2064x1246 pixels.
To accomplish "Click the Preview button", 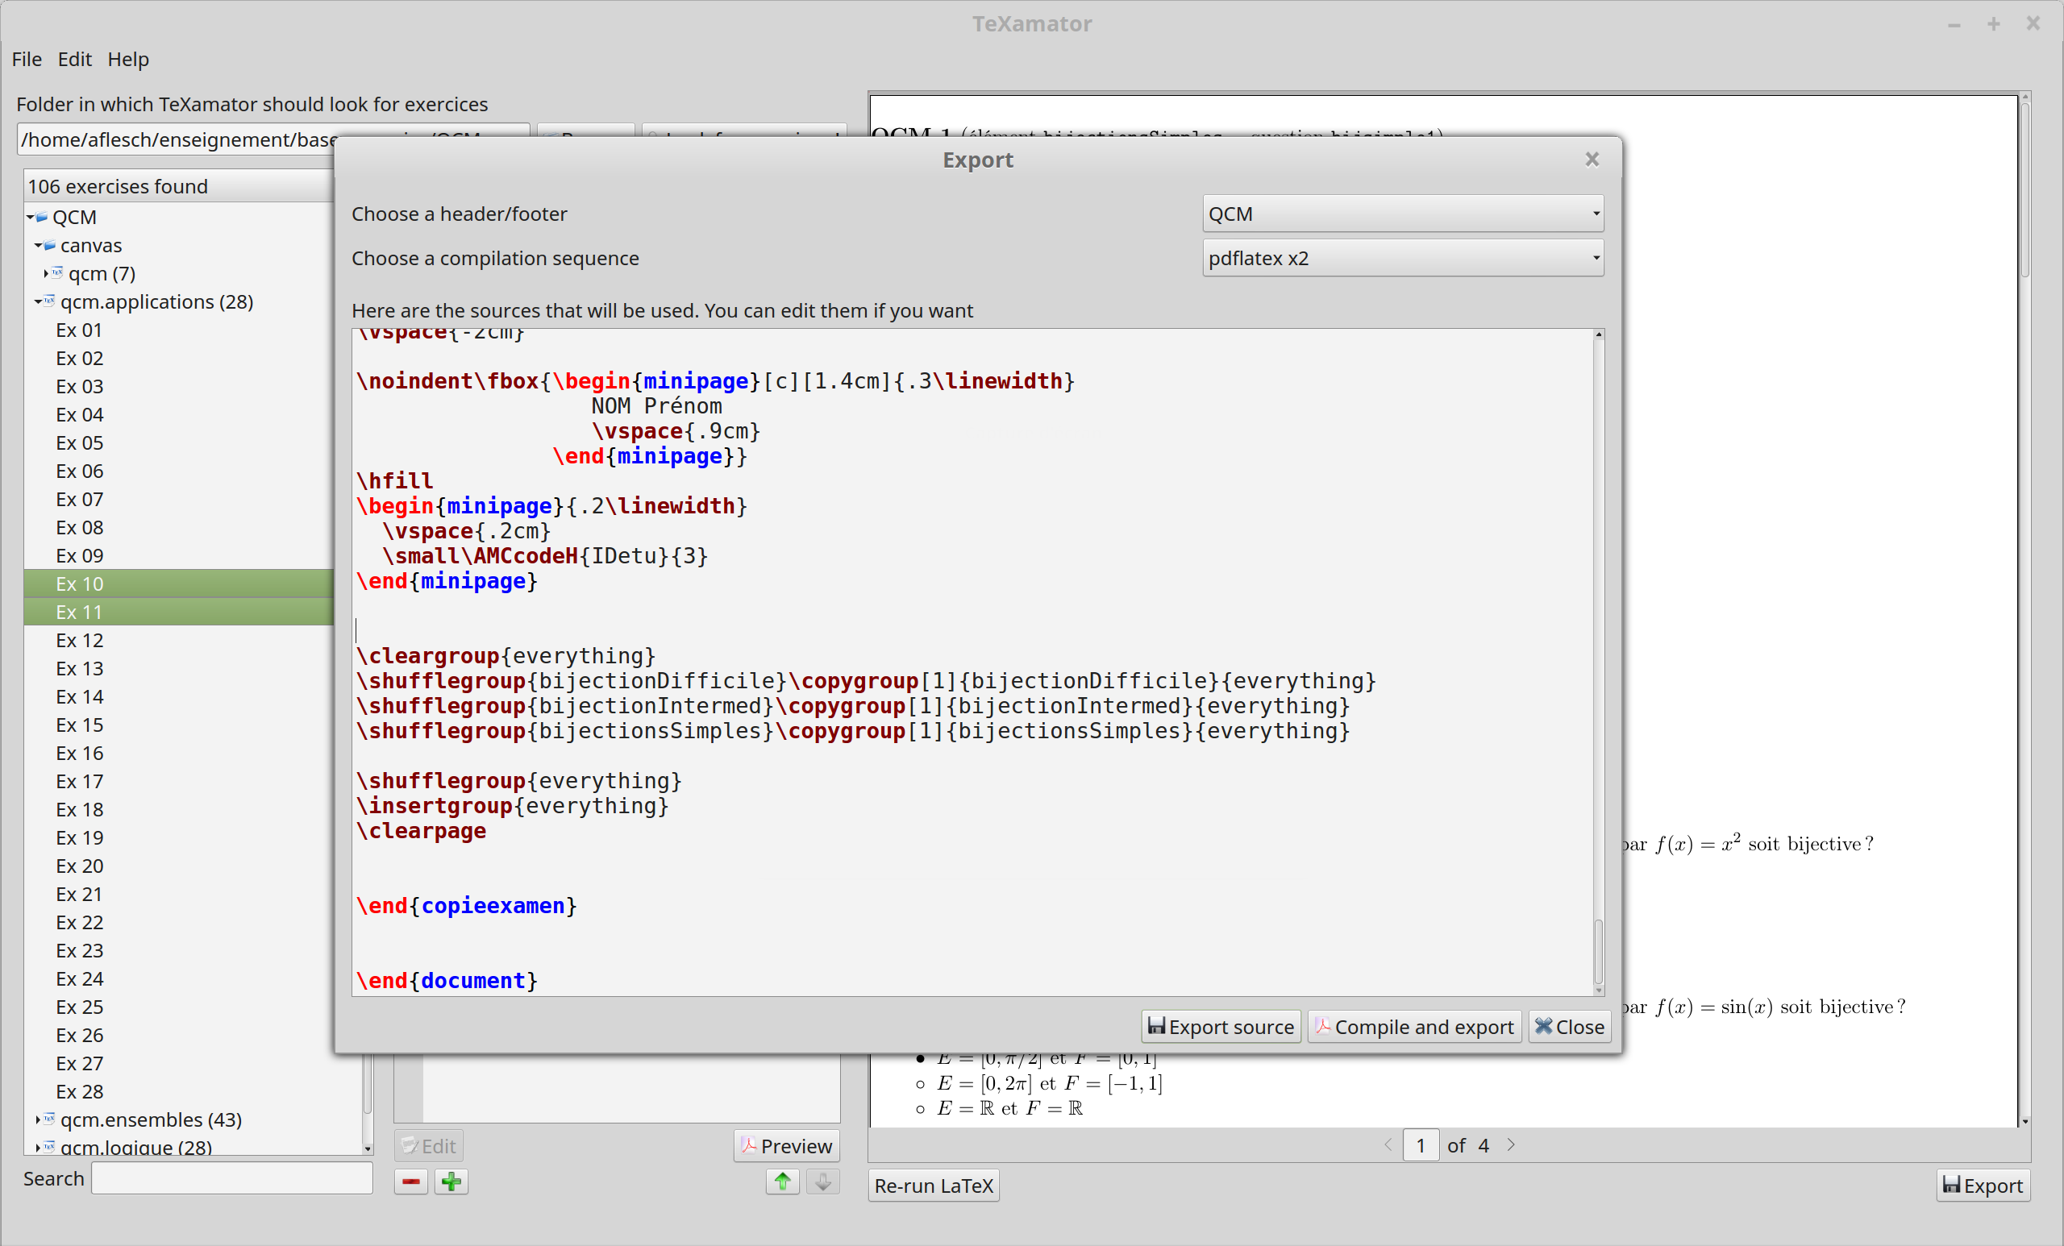I will 787,1145.
